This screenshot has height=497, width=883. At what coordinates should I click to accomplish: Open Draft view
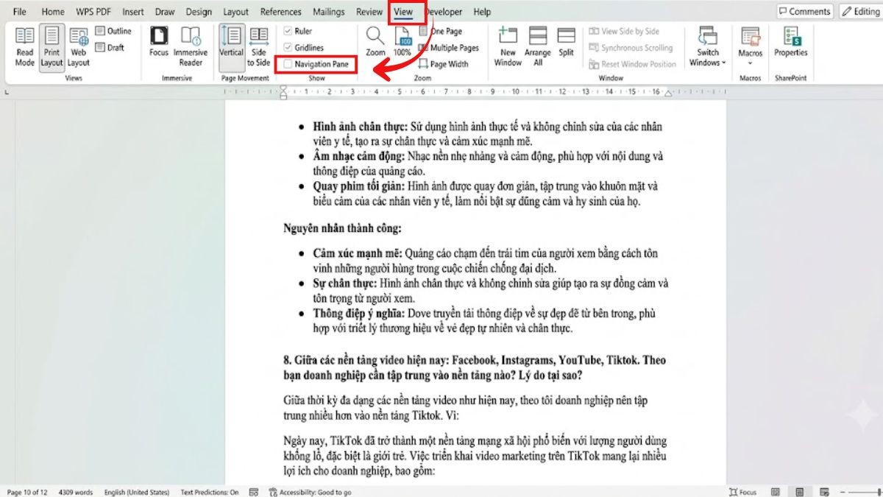[110, 48]
